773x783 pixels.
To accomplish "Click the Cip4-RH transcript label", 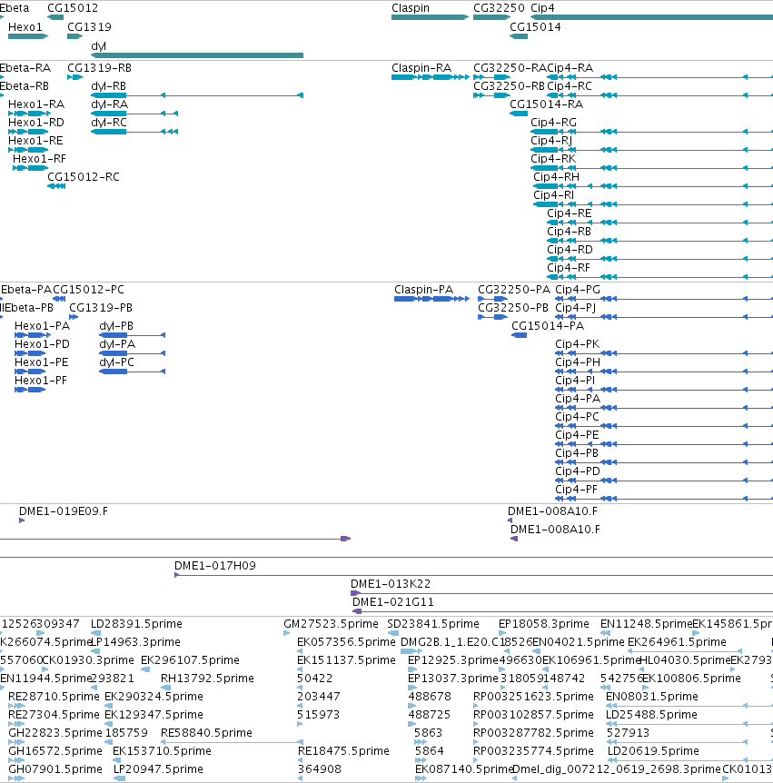I will coord(556,177).
